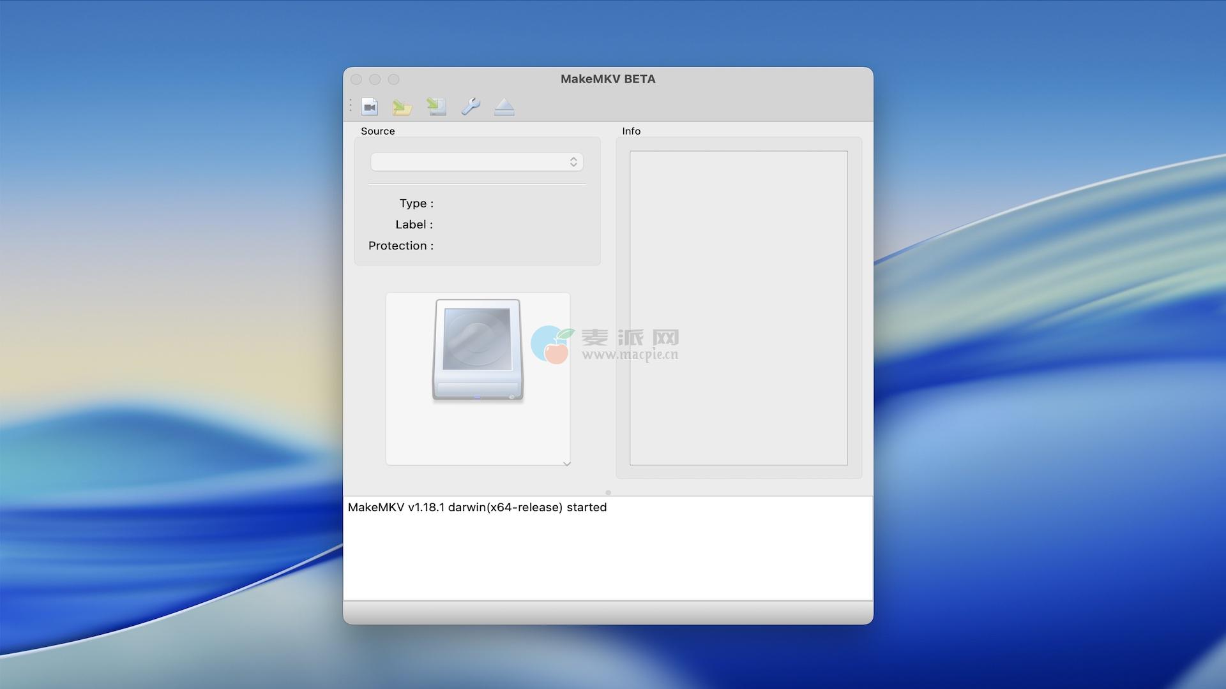Screen dimensions: 1226x689
Task: Click the bottom status bar
Action: 608,612
